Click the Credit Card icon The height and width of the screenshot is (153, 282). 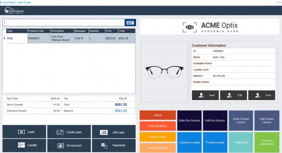click(x=60, y=132)
